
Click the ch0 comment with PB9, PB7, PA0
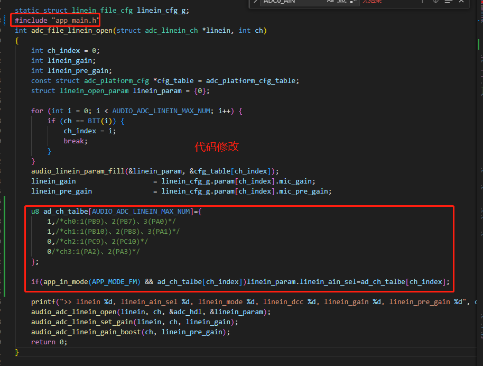tap(116, 222)
